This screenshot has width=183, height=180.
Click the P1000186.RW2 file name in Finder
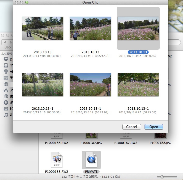coord(57,143)
